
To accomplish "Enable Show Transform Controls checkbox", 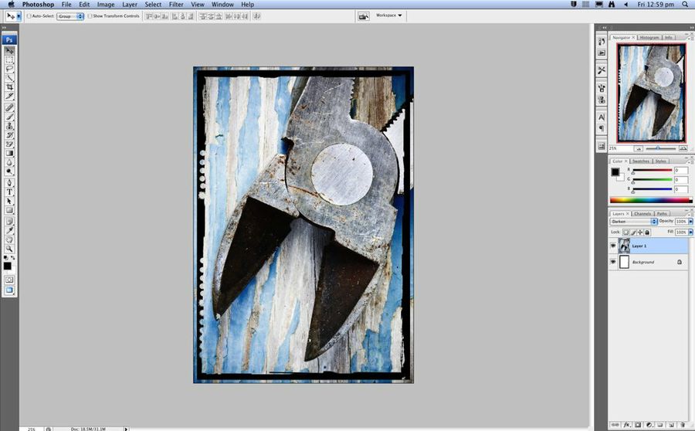I will 90,16.
